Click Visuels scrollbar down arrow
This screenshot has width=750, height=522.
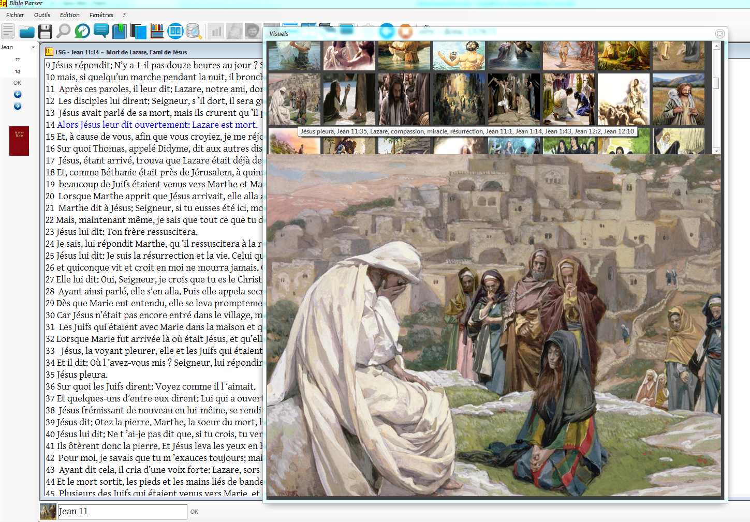(717, 151)
